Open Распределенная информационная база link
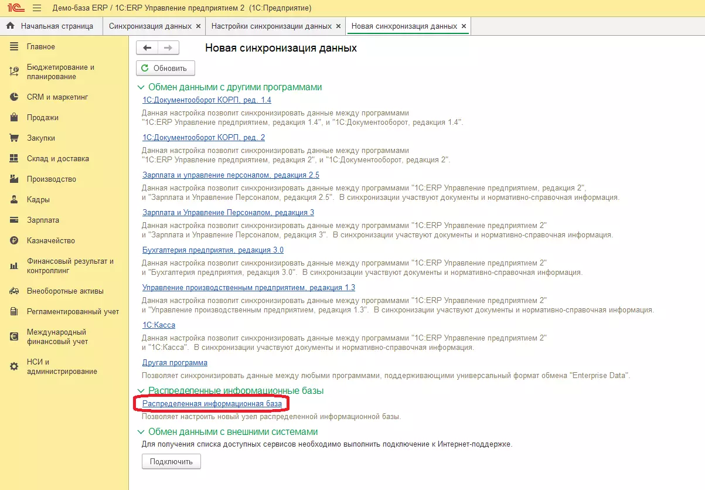 (212, 404)
